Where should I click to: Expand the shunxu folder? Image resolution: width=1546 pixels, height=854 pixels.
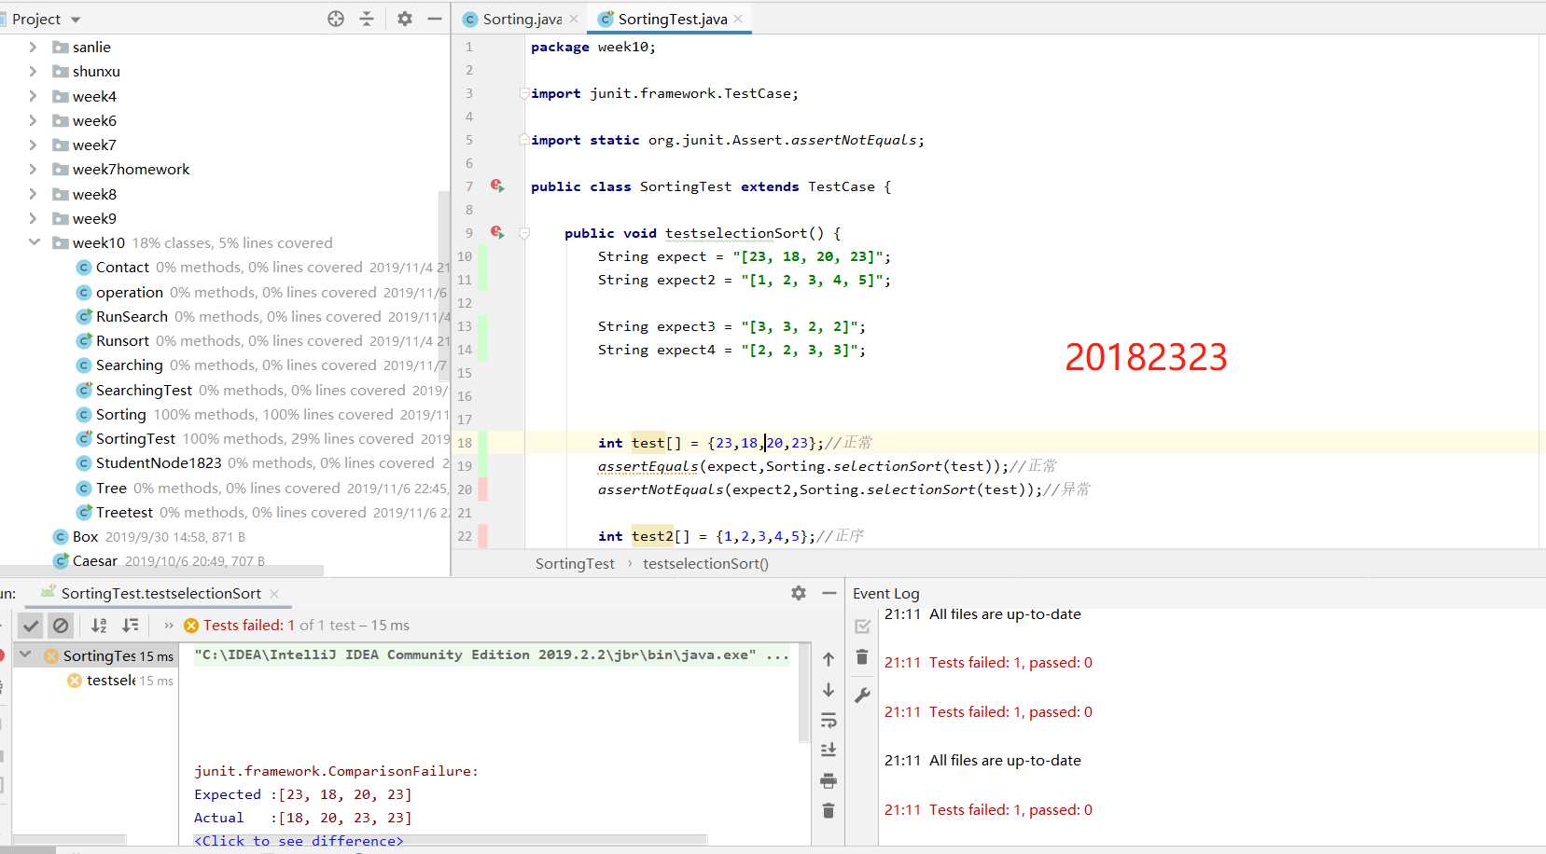[33, 71]
